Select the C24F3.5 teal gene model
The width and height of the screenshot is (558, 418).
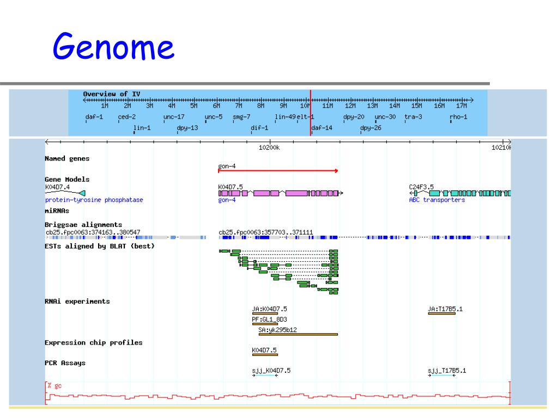pos(460,193)
